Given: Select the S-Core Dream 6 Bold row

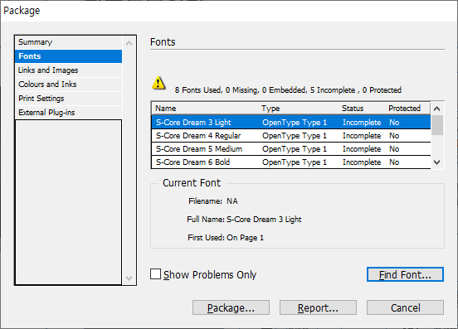Looking at the screenshot, I should tap(291, 162).
